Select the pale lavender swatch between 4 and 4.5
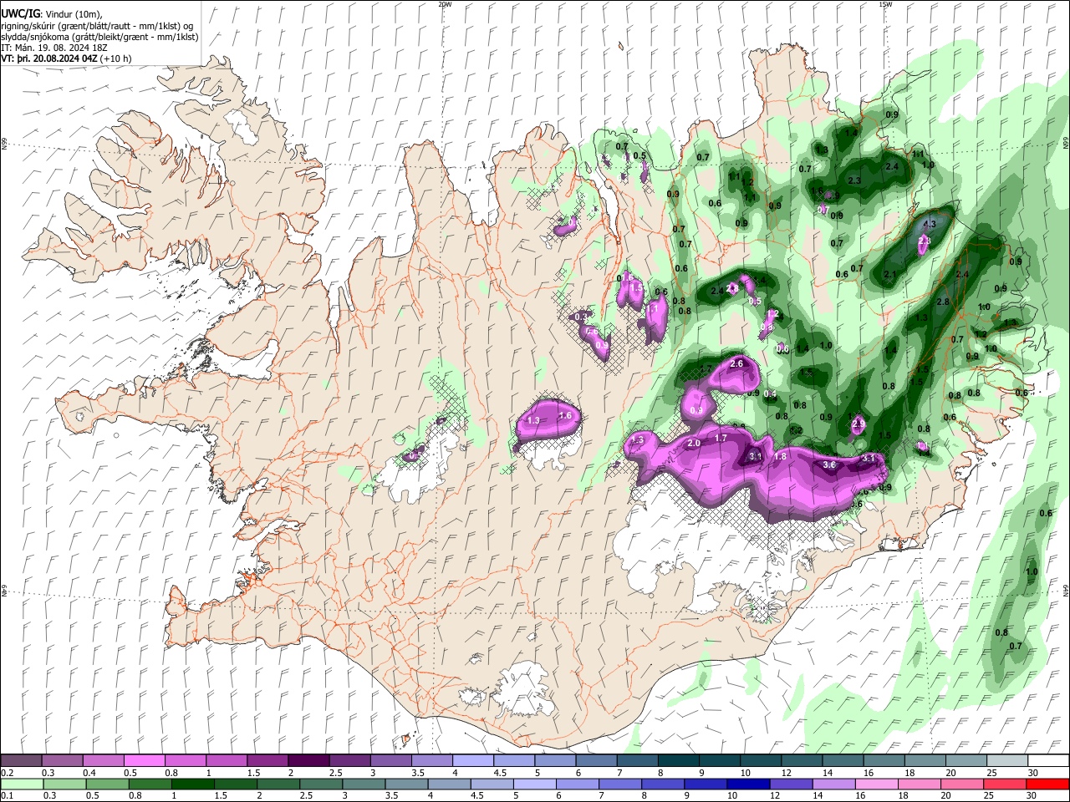This screenshot has width=1070, height=802. (x=473, y=761)
